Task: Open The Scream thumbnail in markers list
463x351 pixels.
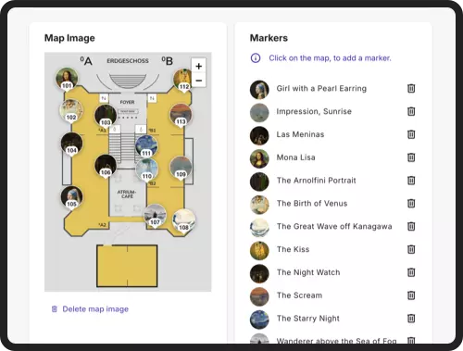Action: [x=259, y=296]
